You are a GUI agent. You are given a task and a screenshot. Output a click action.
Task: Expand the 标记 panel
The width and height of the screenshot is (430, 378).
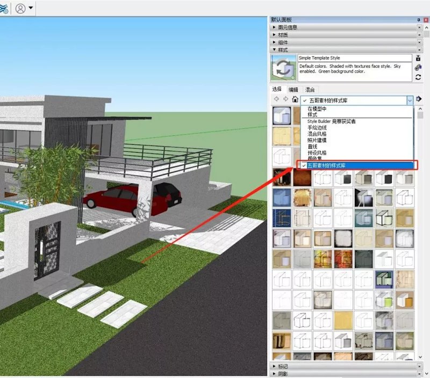tap(274, 366)
